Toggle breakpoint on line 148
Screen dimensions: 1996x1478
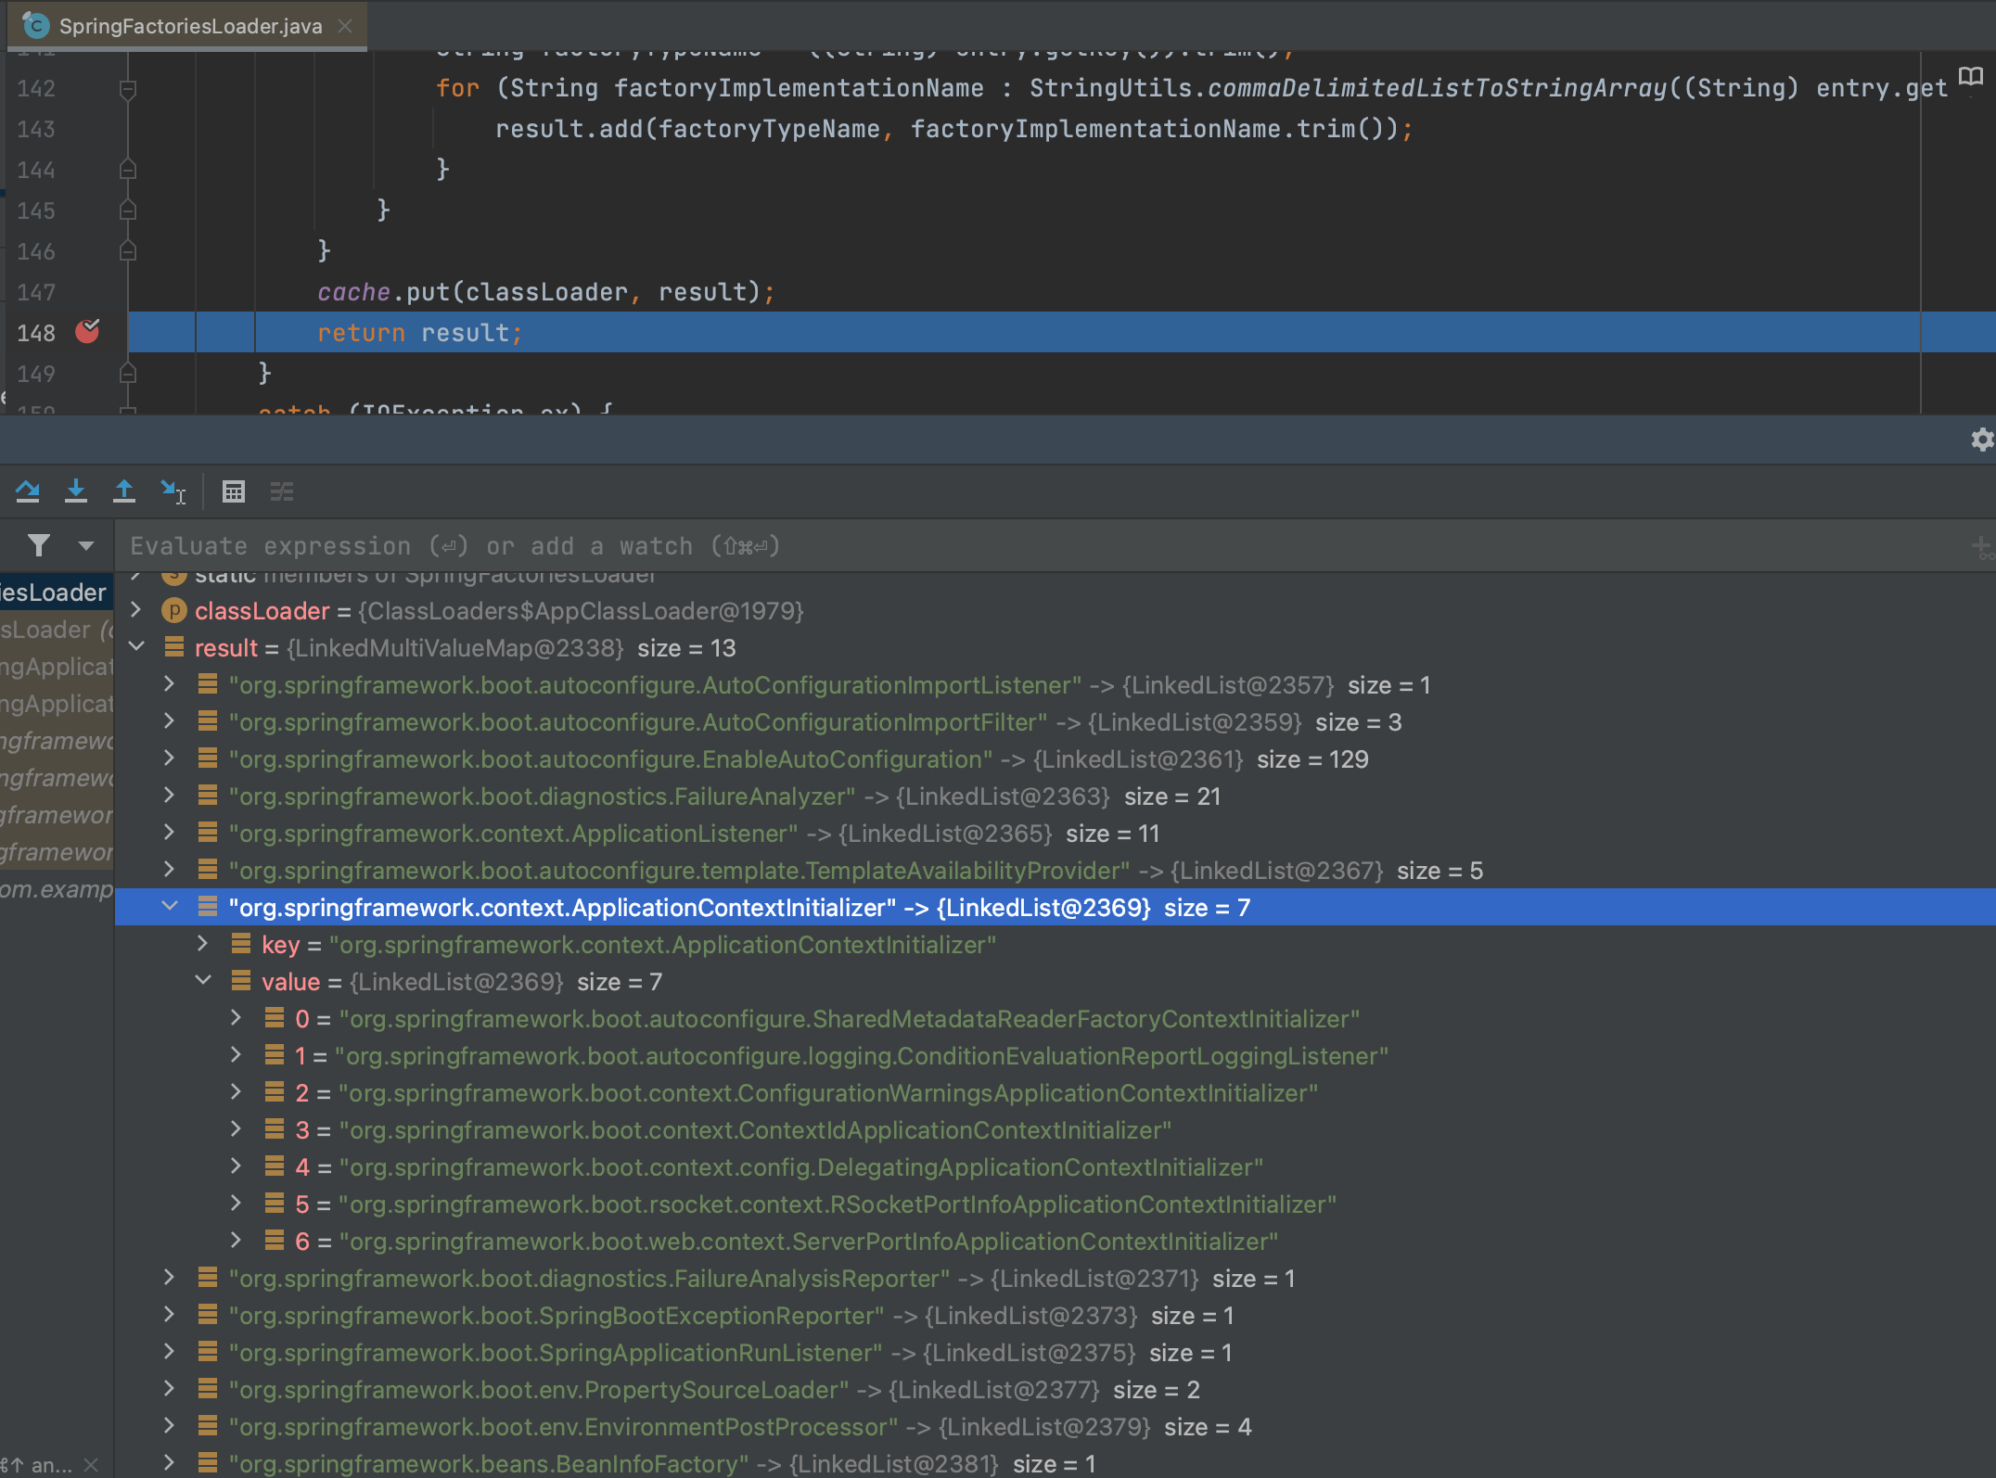(x=87, y=332)
